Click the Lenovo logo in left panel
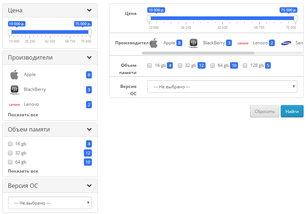Viewport: 308px width, 214px height. [x=14, y=105]
